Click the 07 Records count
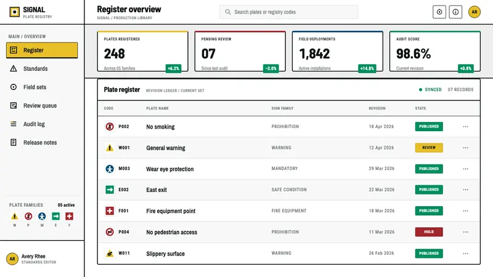The width and height of the screenshot is (493, 277). pos(460,89)
